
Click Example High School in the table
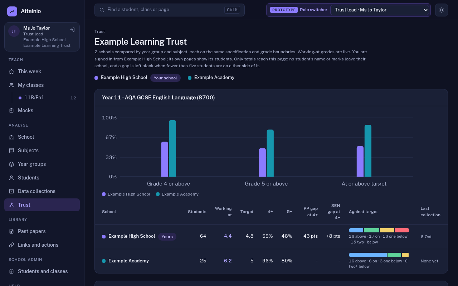tap(132, 236)
